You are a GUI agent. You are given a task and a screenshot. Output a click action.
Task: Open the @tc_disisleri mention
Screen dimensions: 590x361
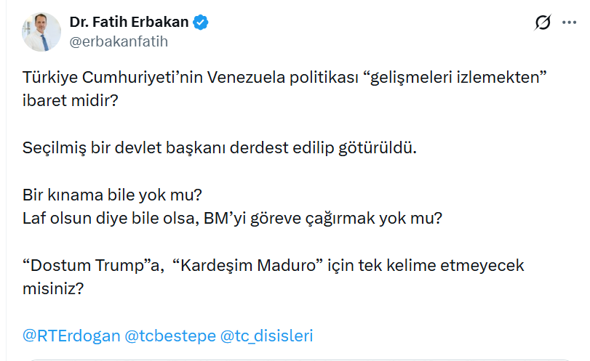click(x=266, y=336)
